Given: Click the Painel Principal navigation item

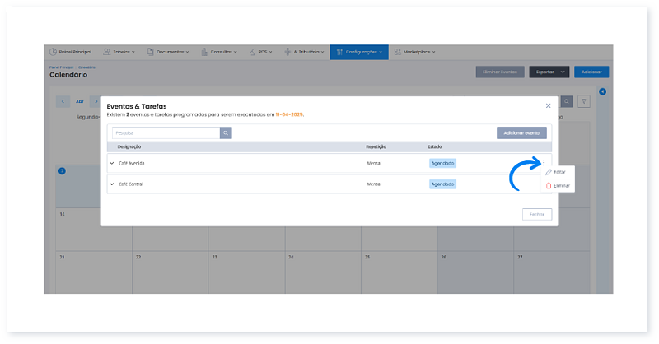Looking at the screenshot, I should (x=69, y=52).
